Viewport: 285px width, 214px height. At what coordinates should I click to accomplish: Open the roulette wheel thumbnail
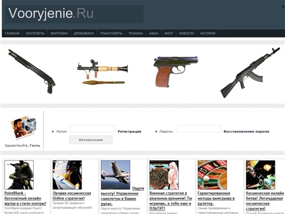[212, 175]
